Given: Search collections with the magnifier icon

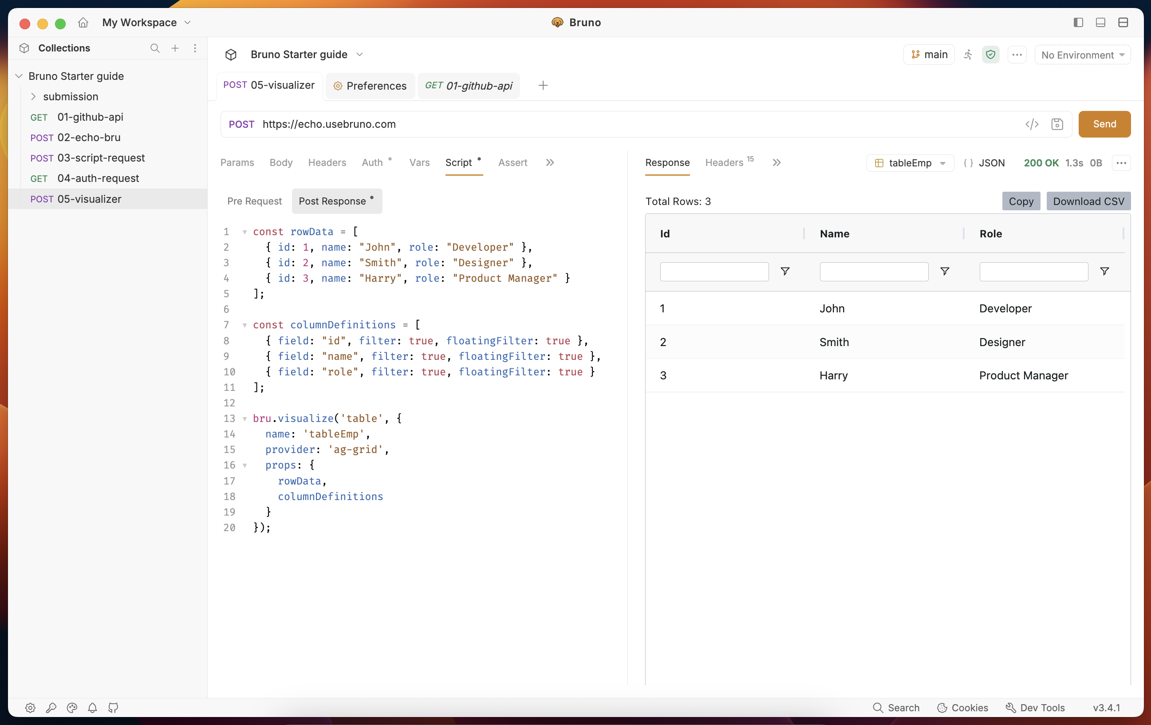Looking at the screenshot, I should tap(155, 48).
